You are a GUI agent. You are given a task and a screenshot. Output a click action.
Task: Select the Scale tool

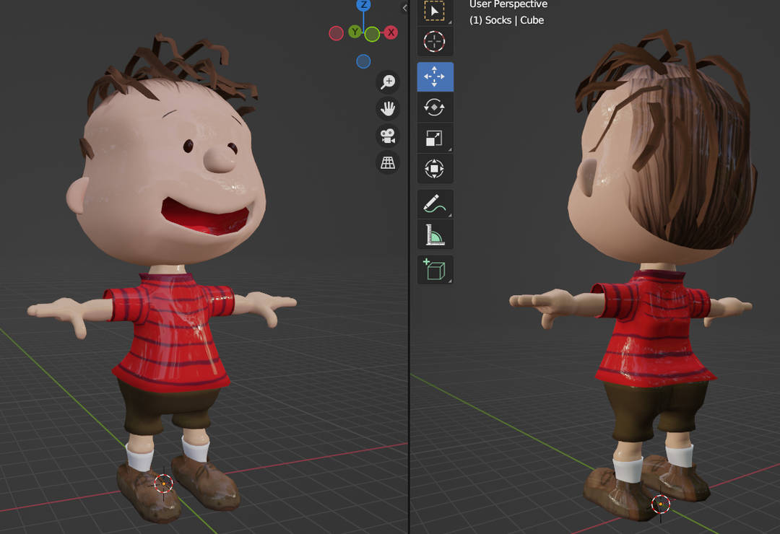(434, 137)
